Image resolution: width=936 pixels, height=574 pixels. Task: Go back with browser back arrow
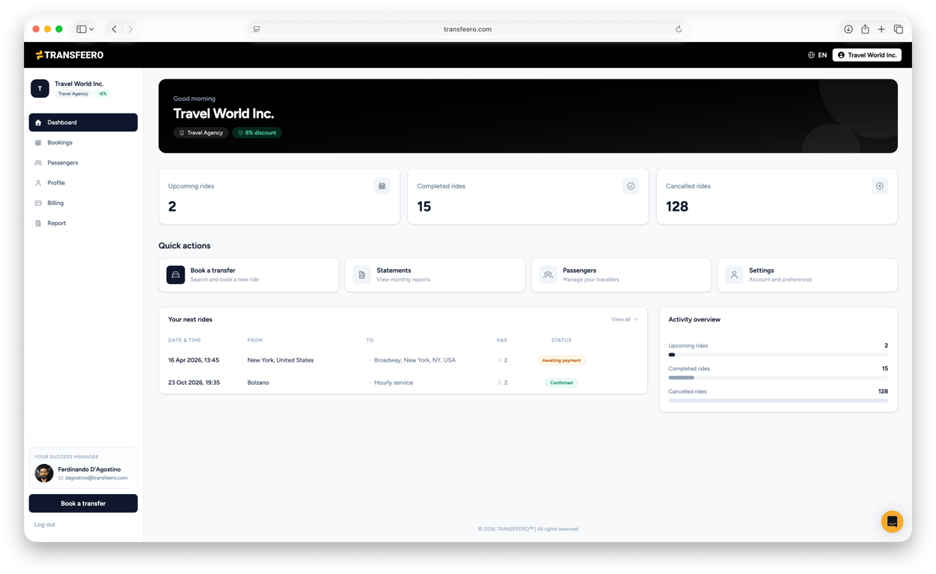point(114,29)
